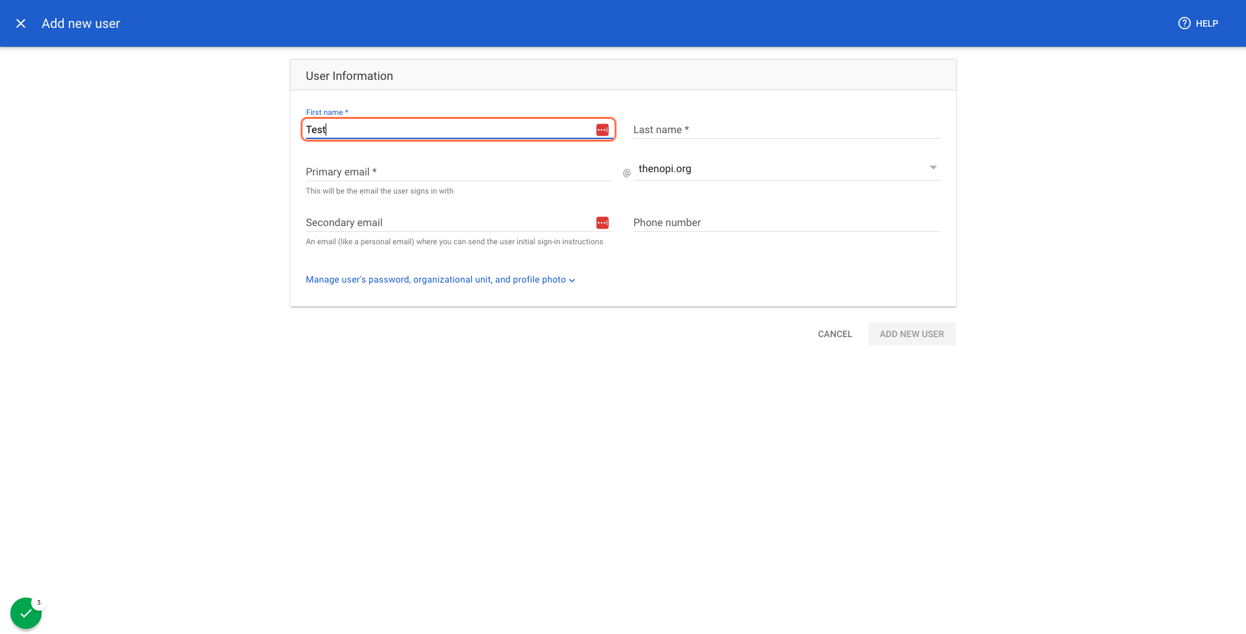Click the 'An email (like a personal email)' hint text

point(454,242)
